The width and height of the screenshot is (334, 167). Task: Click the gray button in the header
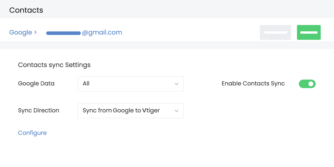[x=275, y=33]
